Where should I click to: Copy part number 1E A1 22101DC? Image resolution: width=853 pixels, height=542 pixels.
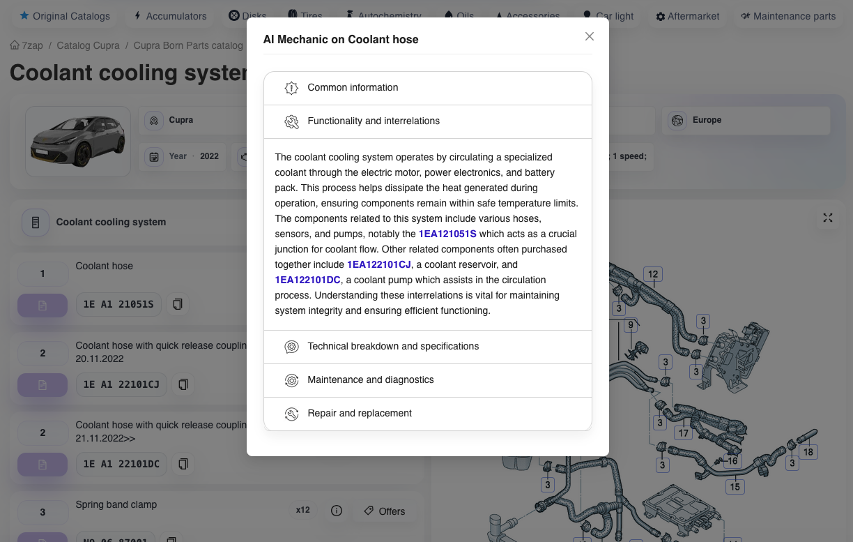pyautogui.click(x=183, y=464)
